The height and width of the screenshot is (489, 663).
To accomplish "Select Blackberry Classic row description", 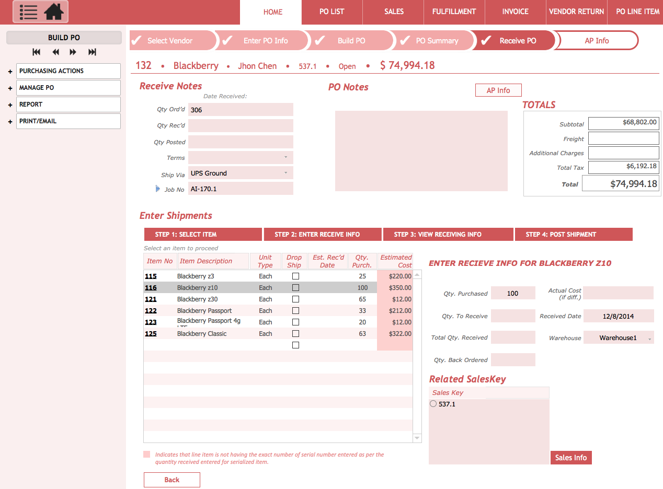I will point(202,334).
